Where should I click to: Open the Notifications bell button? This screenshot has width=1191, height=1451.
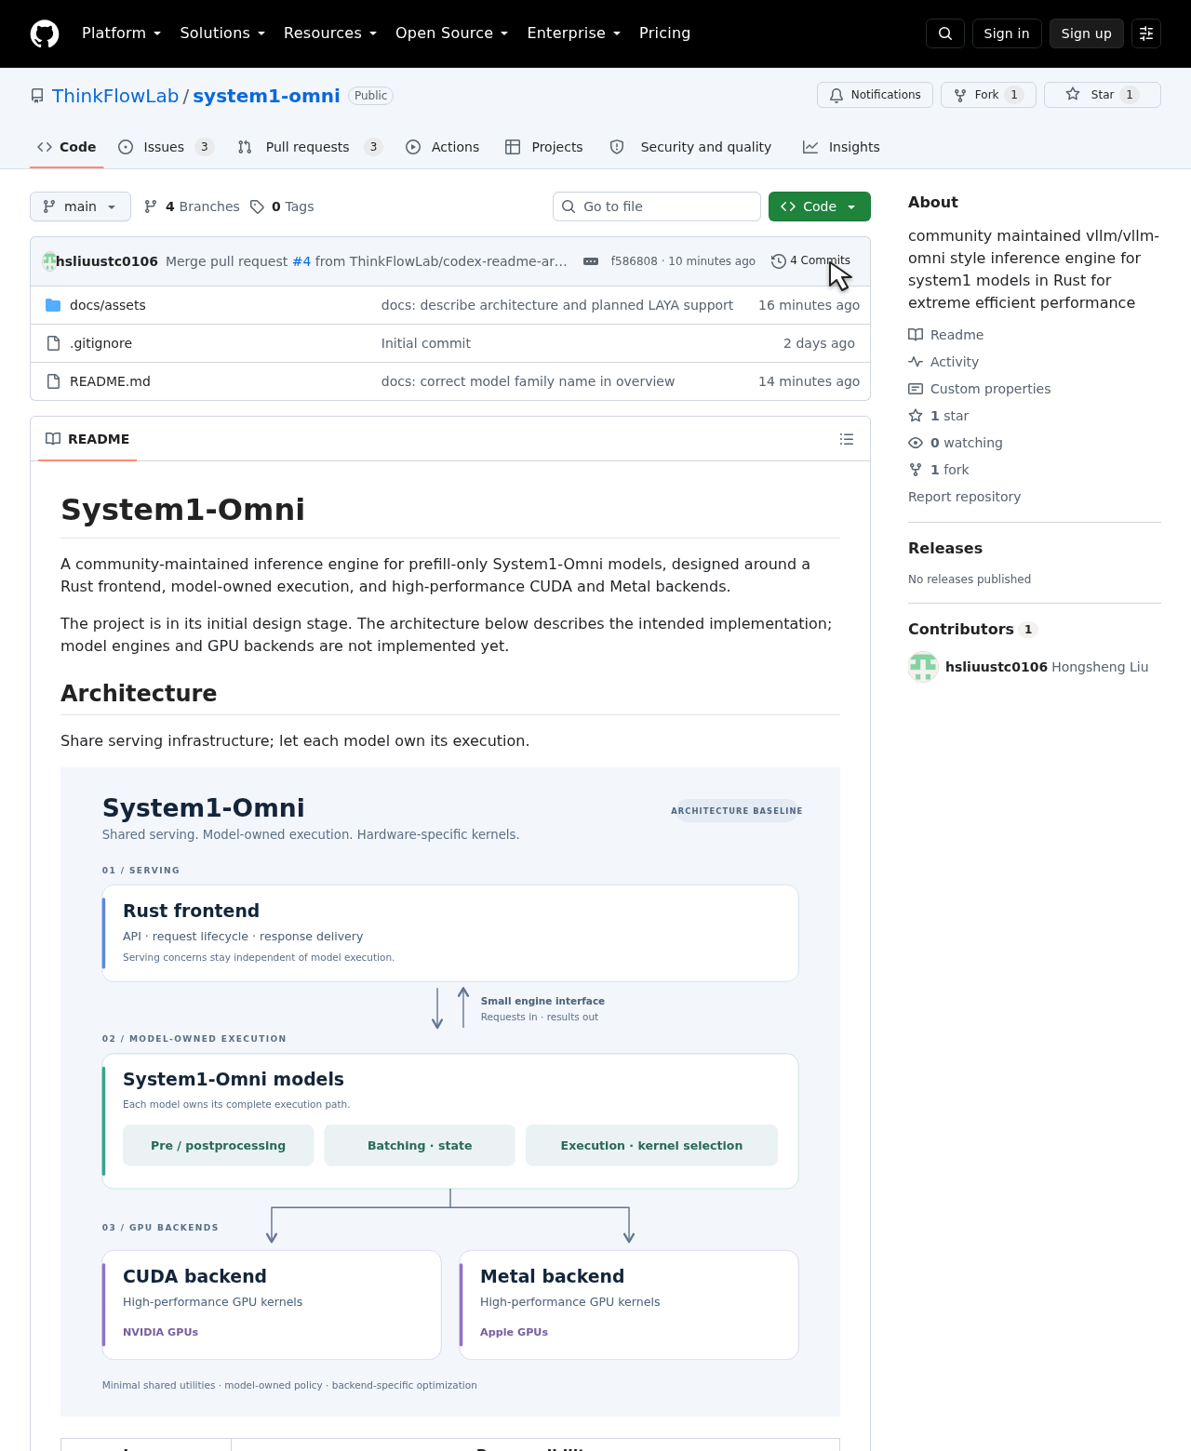pos(875,95)
